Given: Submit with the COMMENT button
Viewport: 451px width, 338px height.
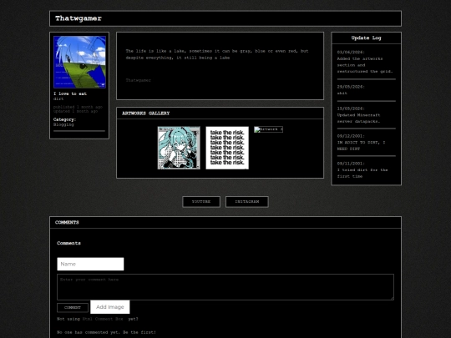Looking at the screenshot, I should point(73,307).
